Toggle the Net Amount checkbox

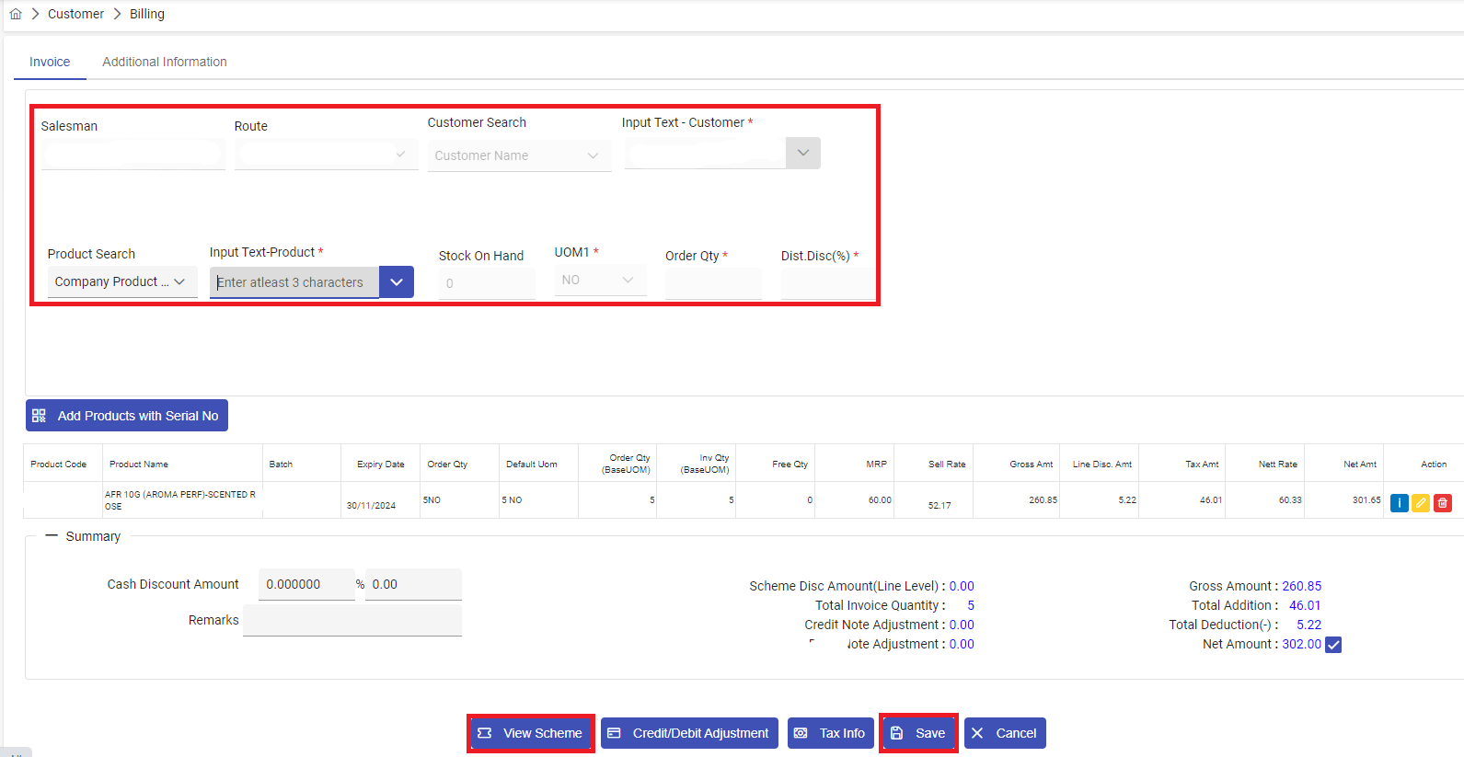pos(1333,645)
